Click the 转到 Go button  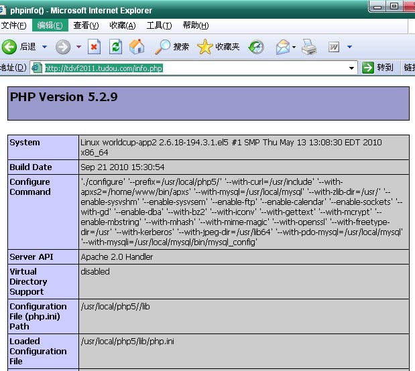(377, 68)
